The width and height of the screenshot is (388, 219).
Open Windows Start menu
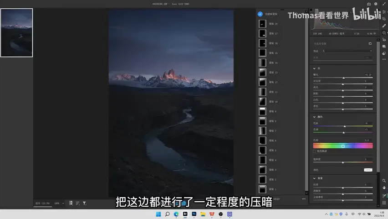pyautogui.click(x=158, y=214)
